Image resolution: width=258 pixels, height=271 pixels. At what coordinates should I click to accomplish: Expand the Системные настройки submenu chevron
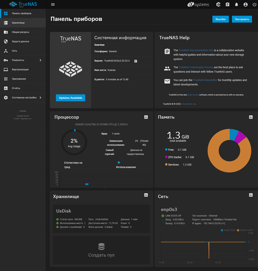tap(40, 98)
